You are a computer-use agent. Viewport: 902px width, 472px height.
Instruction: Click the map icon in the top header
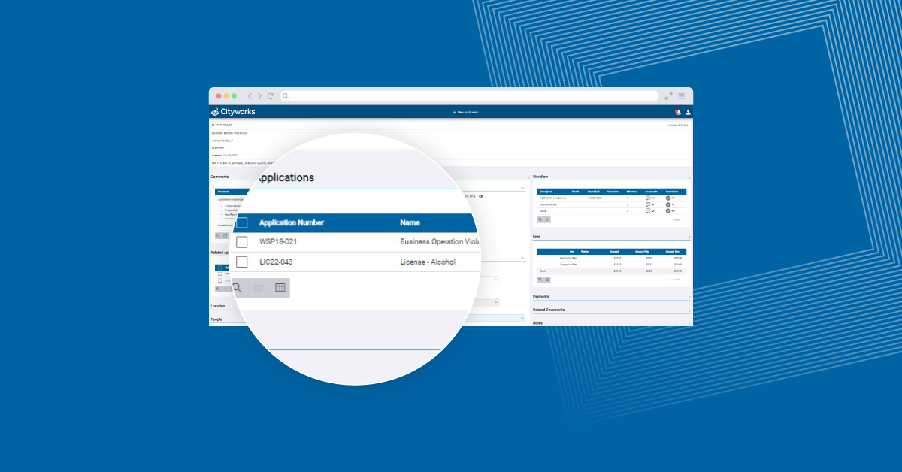pyautogui.click(x=678, y=111)
